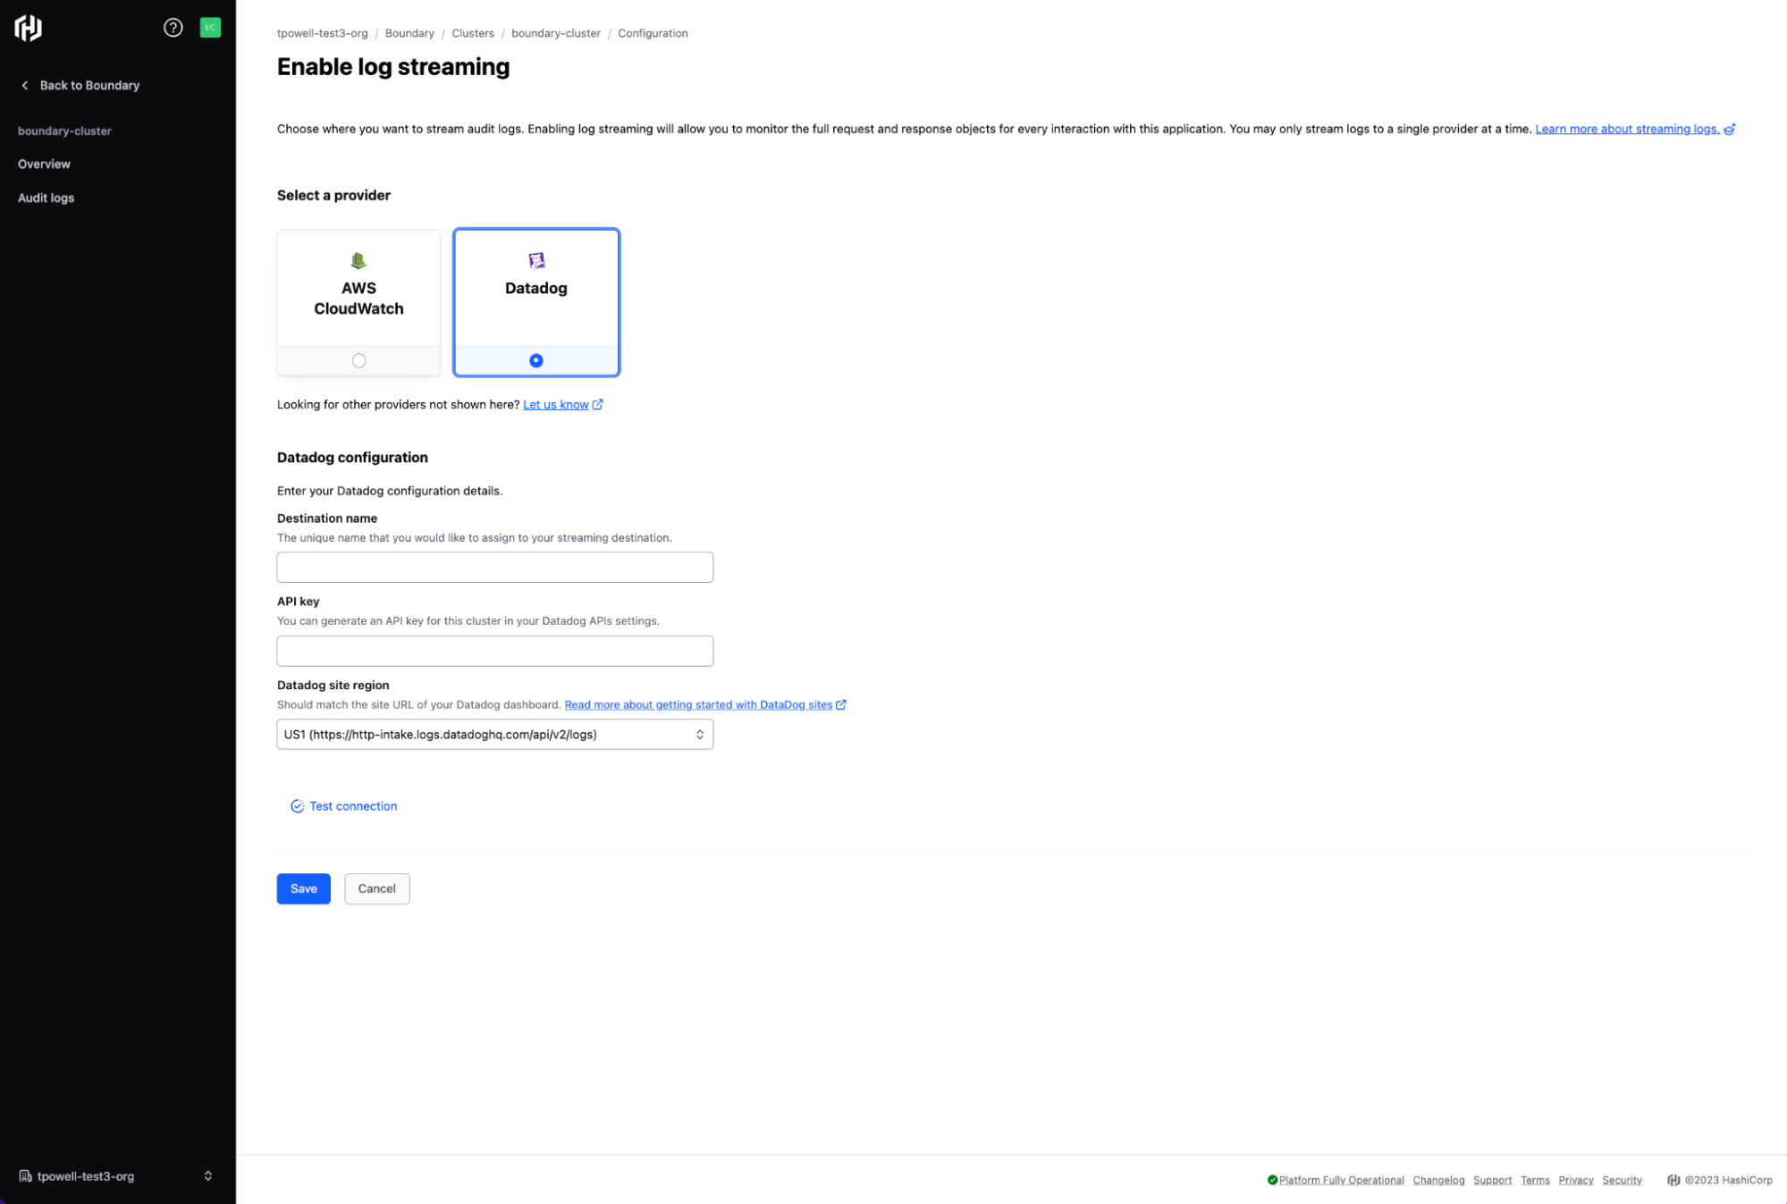The width and height of the screenshot is (1787, 1204).
Task: Navigate to Audit logs menu item
Action: tap(46, 198)
